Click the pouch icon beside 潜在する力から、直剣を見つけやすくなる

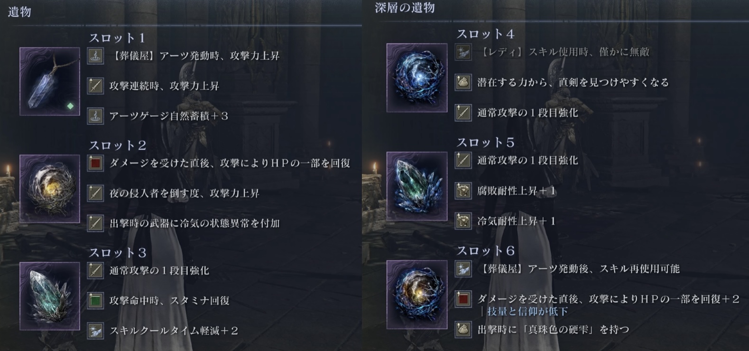[463, 82]
